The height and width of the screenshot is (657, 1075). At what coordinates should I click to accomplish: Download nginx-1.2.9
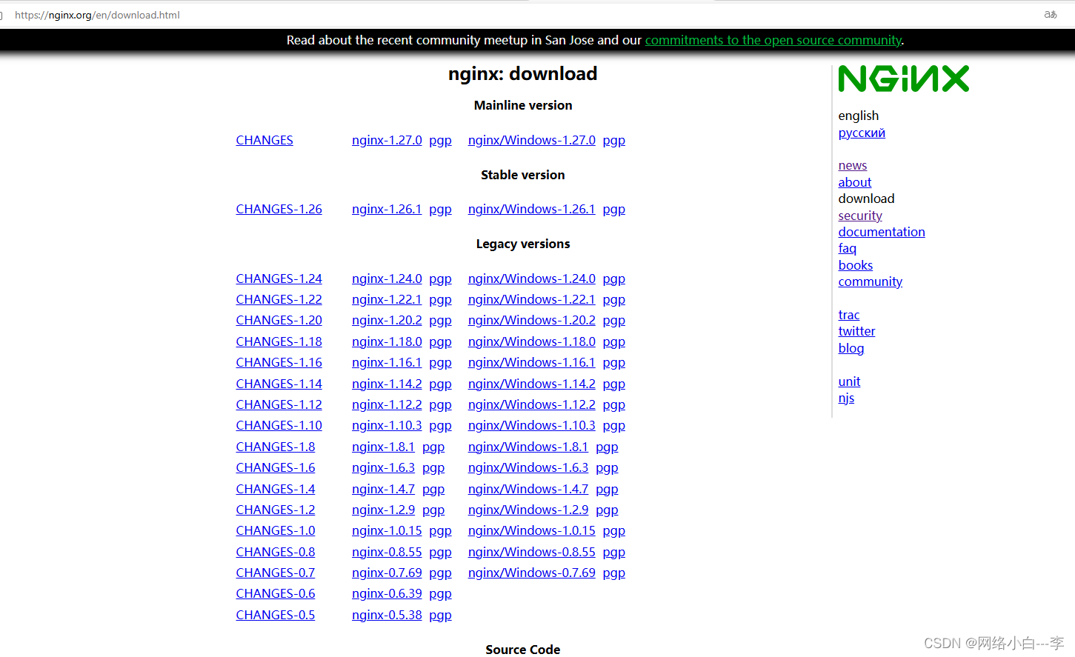click(383, 510)
